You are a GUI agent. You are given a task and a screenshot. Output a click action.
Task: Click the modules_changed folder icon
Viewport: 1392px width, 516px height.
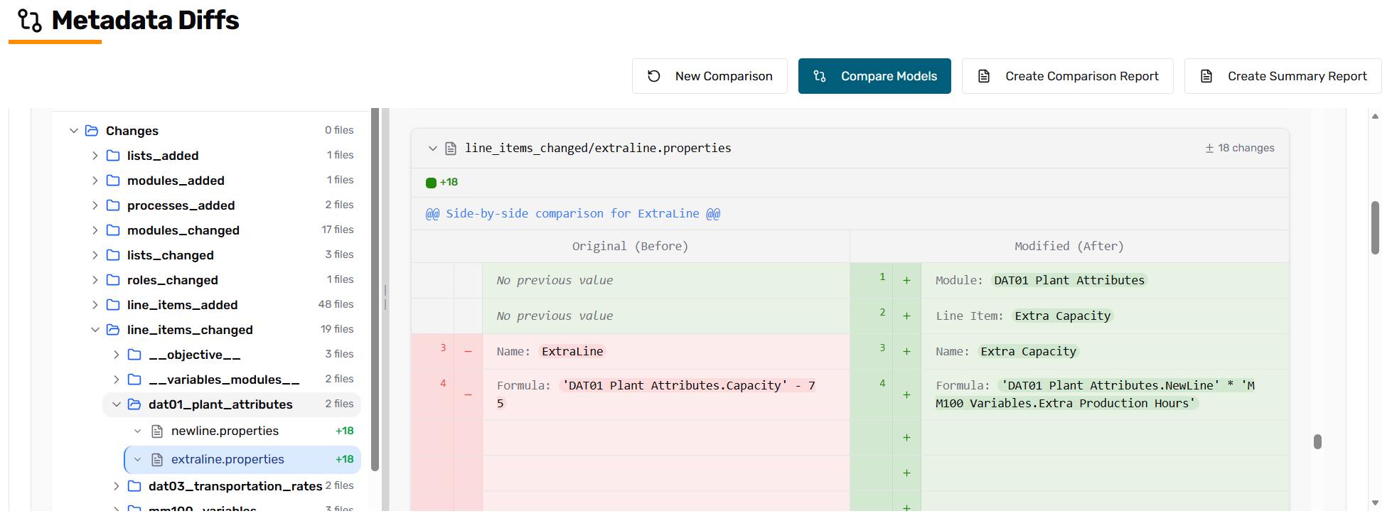pyautogui.click(x=113, y=230)
